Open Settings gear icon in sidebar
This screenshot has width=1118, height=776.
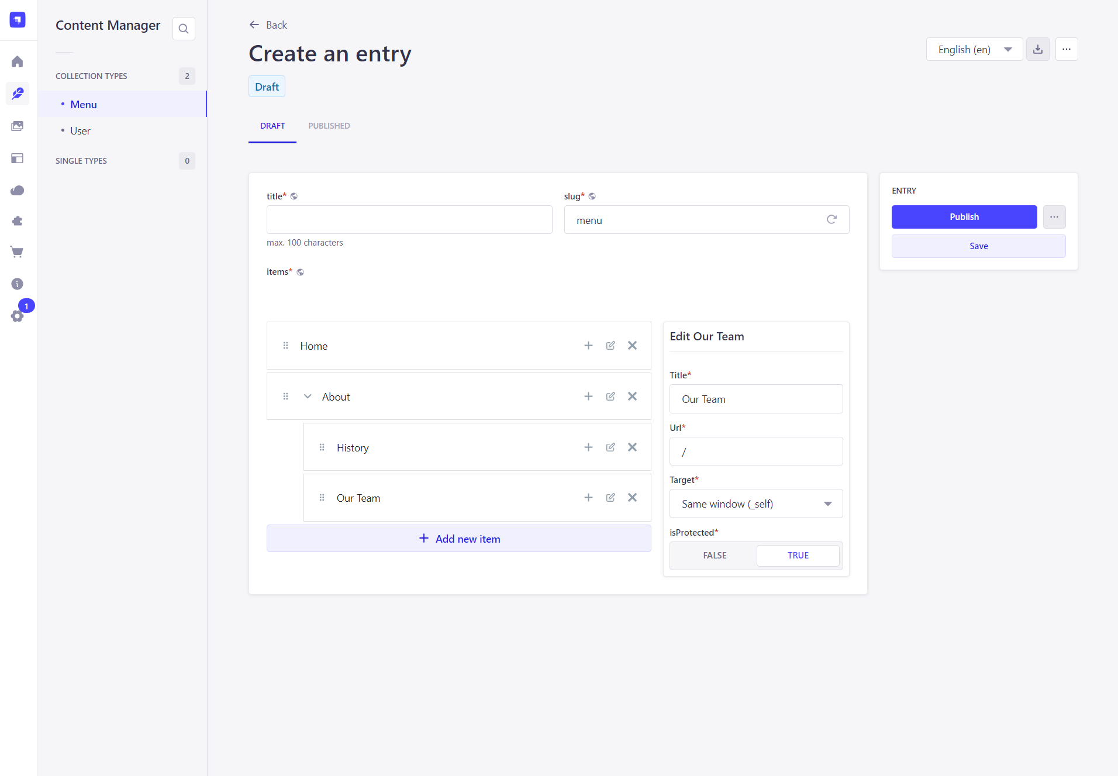coord(18,316)
